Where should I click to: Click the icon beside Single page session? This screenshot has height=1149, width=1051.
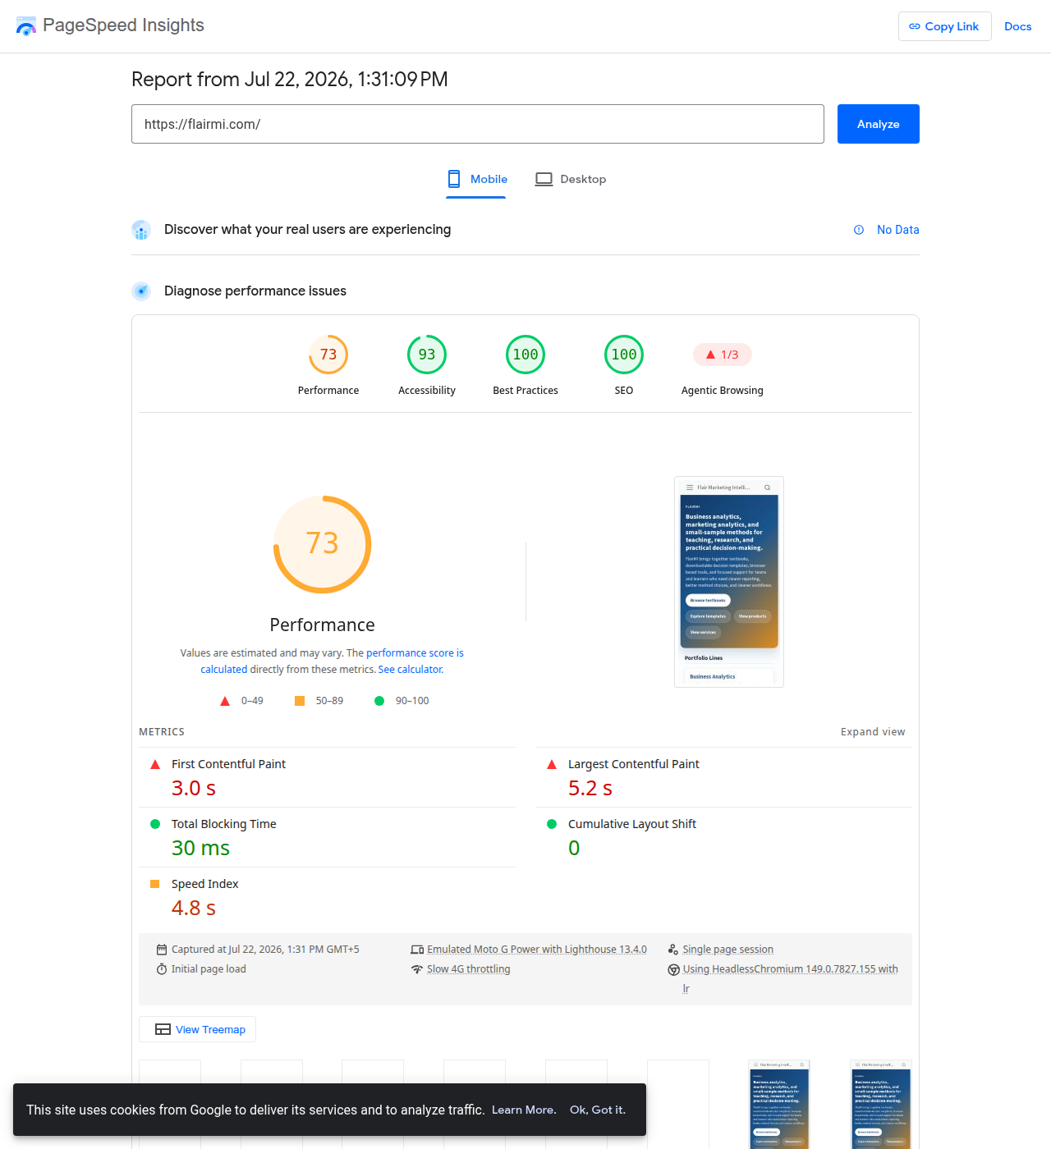(673, 950)
